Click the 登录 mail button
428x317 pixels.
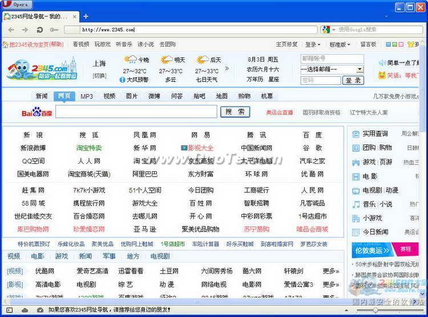[353, 80]
